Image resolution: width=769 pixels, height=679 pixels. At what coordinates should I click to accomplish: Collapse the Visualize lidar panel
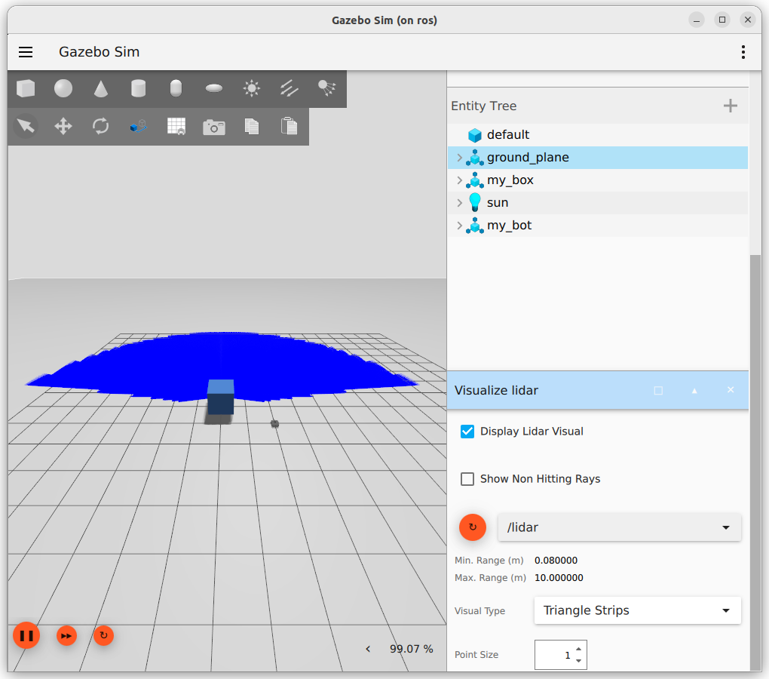[694, 391]
